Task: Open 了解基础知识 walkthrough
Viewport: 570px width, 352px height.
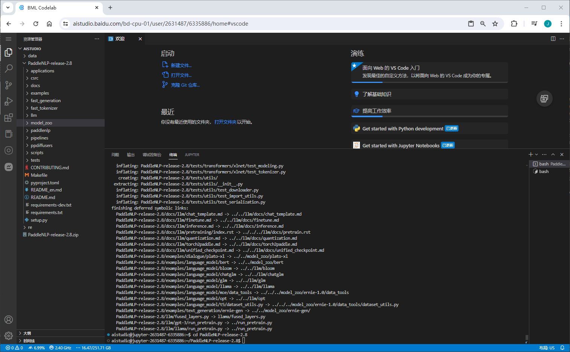Action: coord(430,94)
